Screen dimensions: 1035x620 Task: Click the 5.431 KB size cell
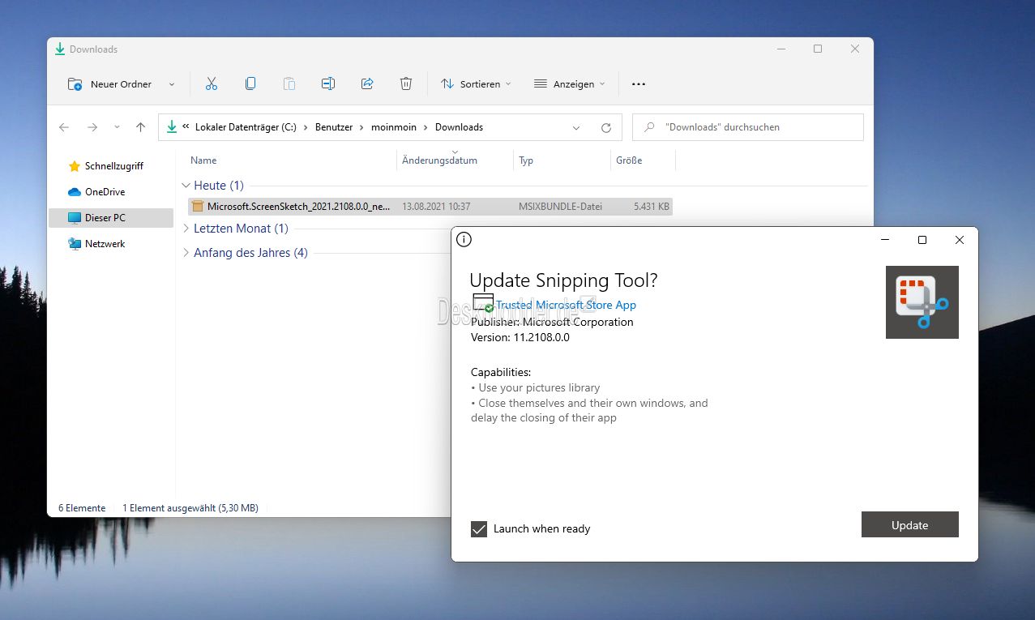tap(652, 207)
